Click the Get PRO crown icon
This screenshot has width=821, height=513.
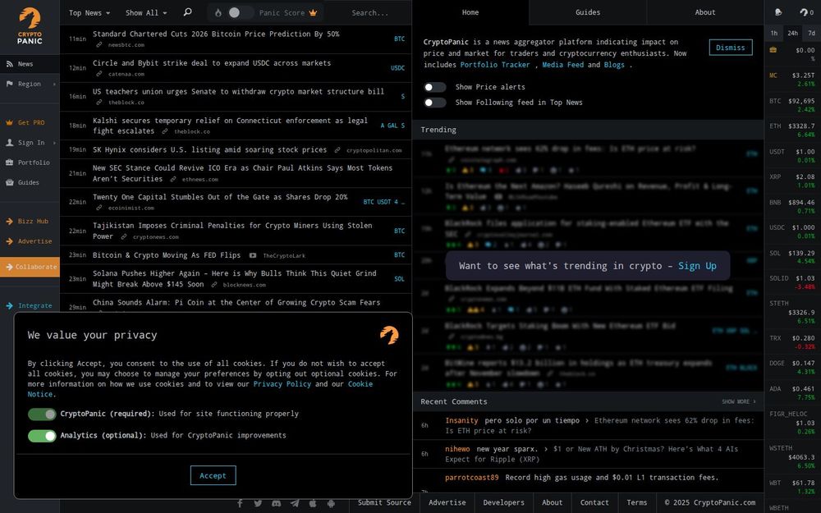(9, 122)
